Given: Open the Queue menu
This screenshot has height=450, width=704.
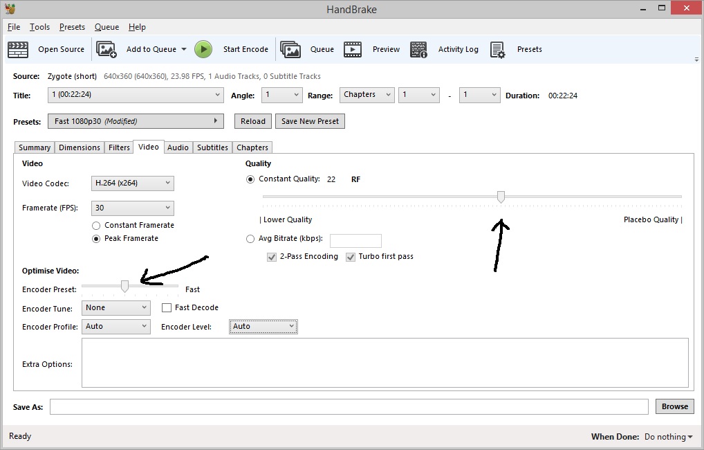Looking at the screenshot, I should tap(107, 27).
